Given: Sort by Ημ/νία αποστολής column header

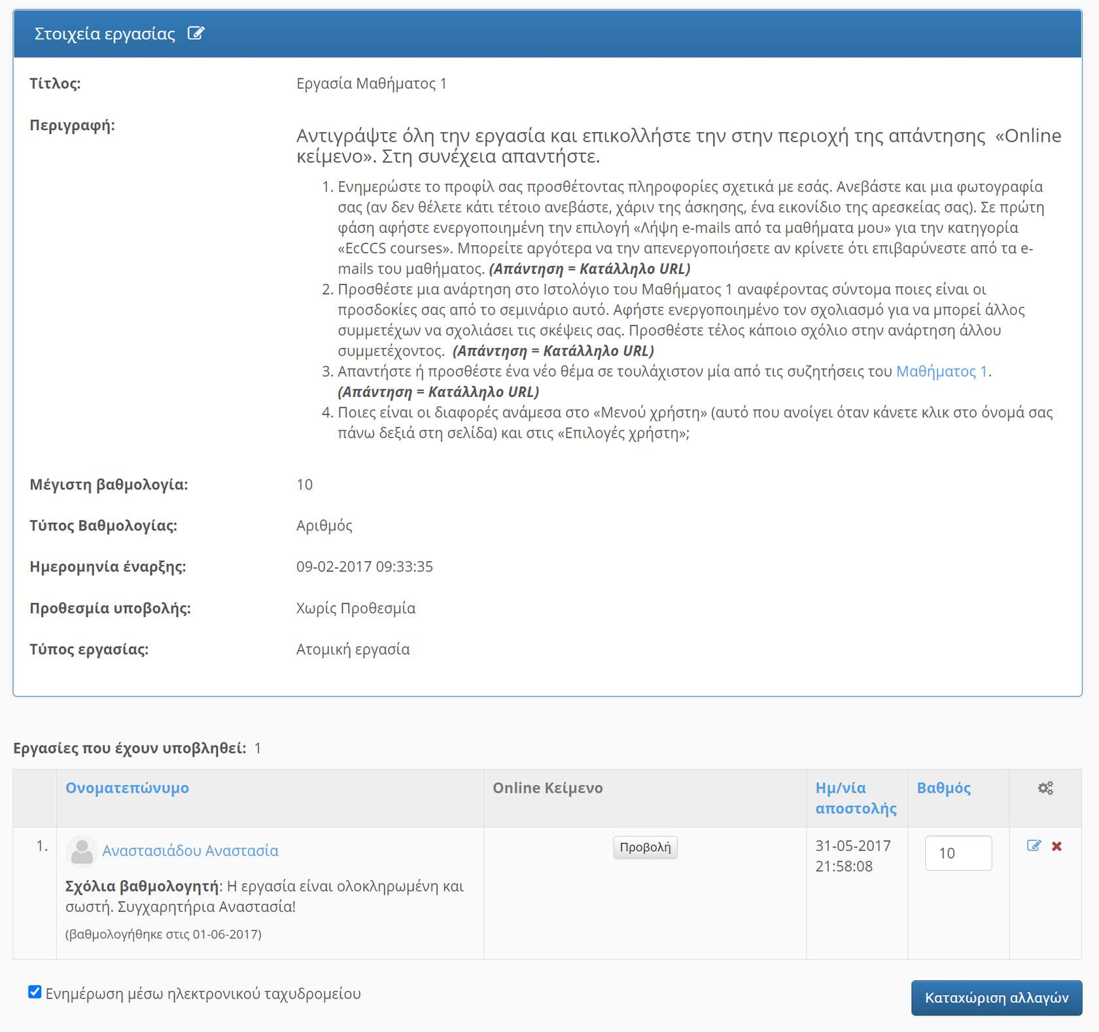Looking at the screenshot, I should (x=855, y=798).
